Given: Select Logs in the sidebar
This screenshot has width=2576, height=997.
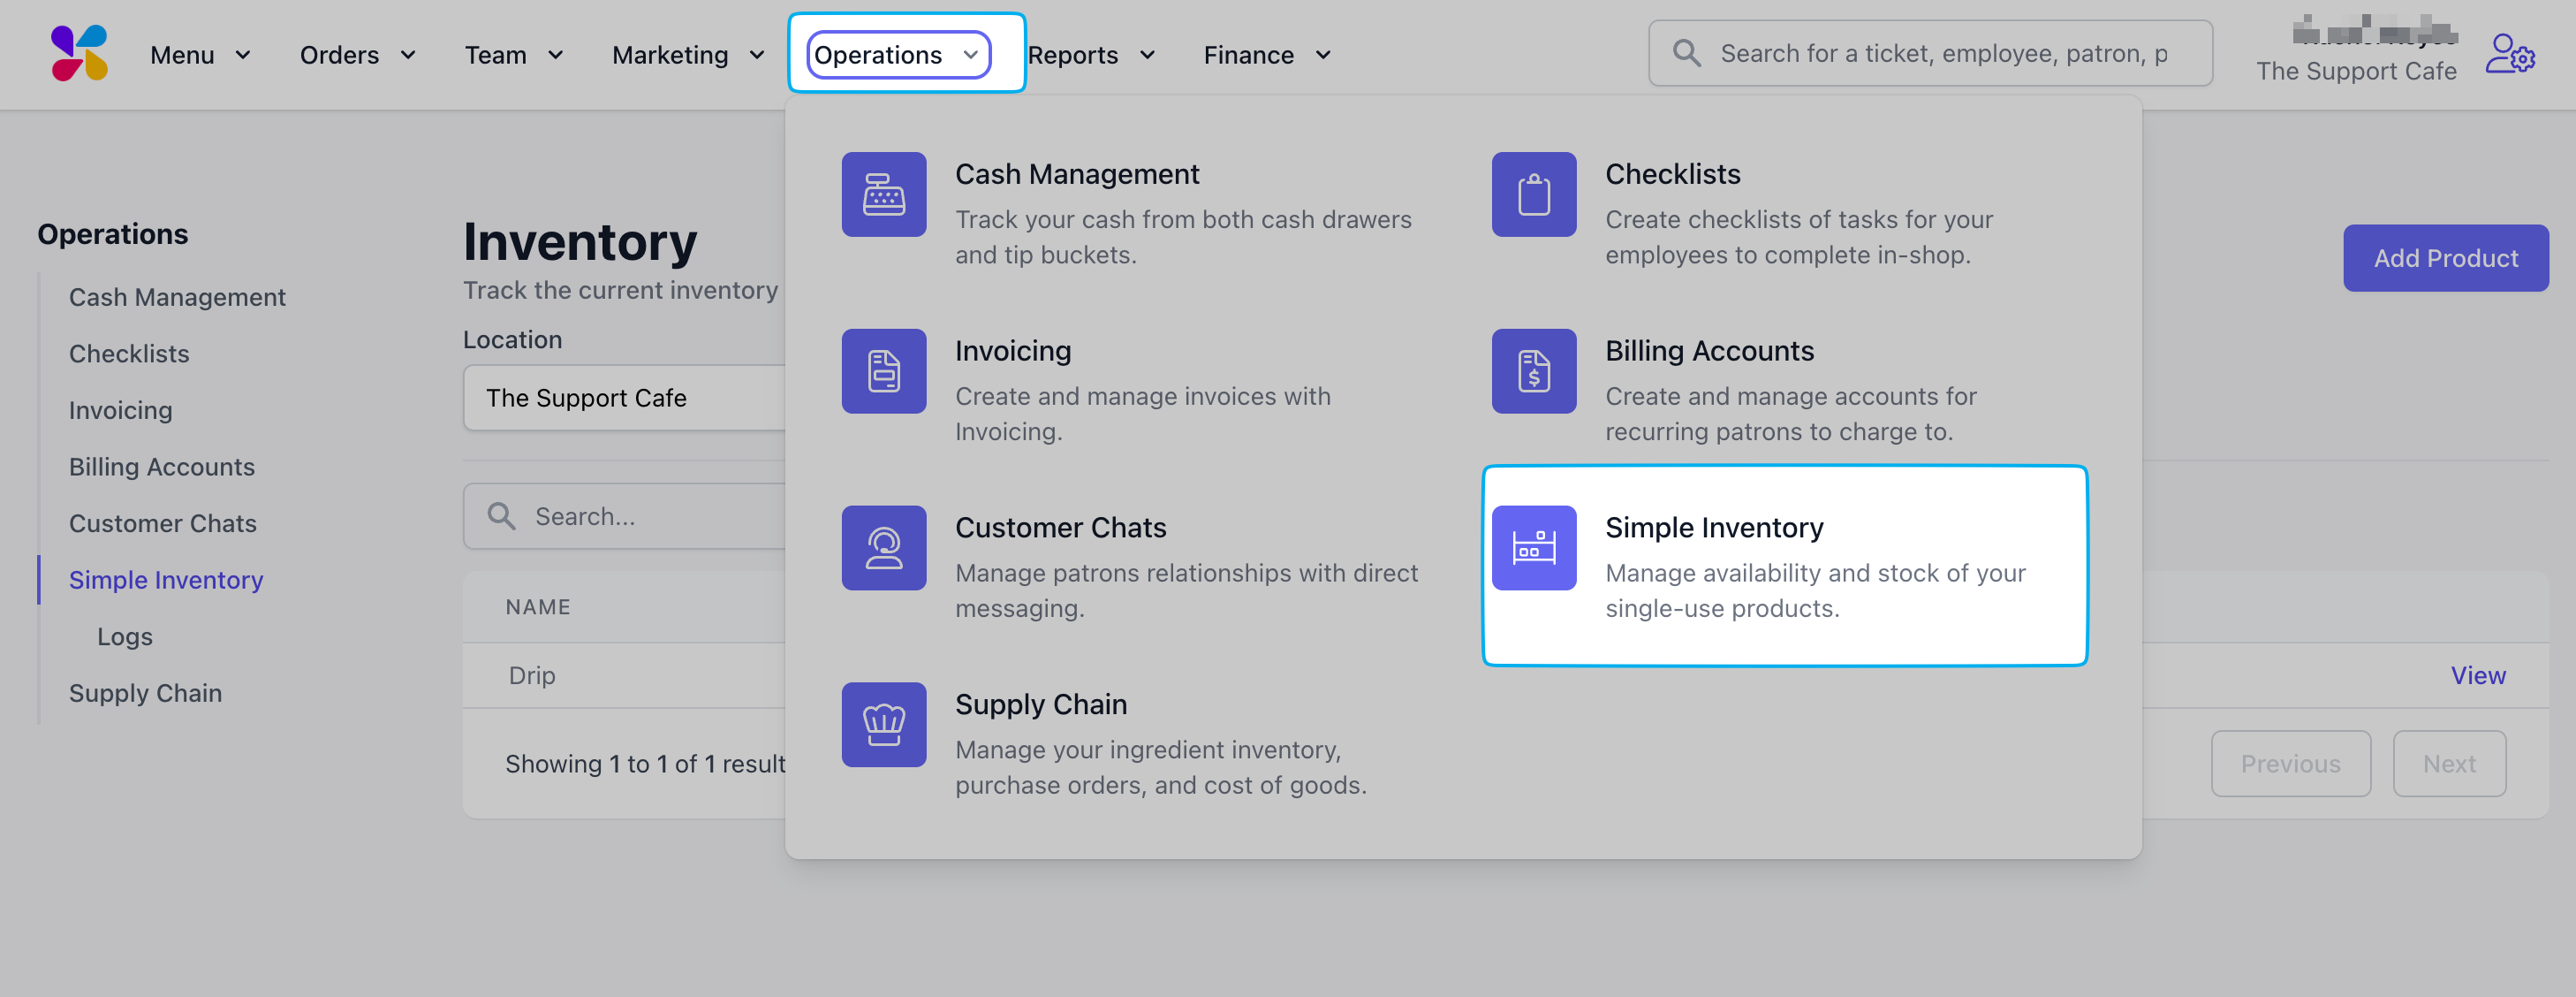Looking at the screenshot, I should 125,636.
